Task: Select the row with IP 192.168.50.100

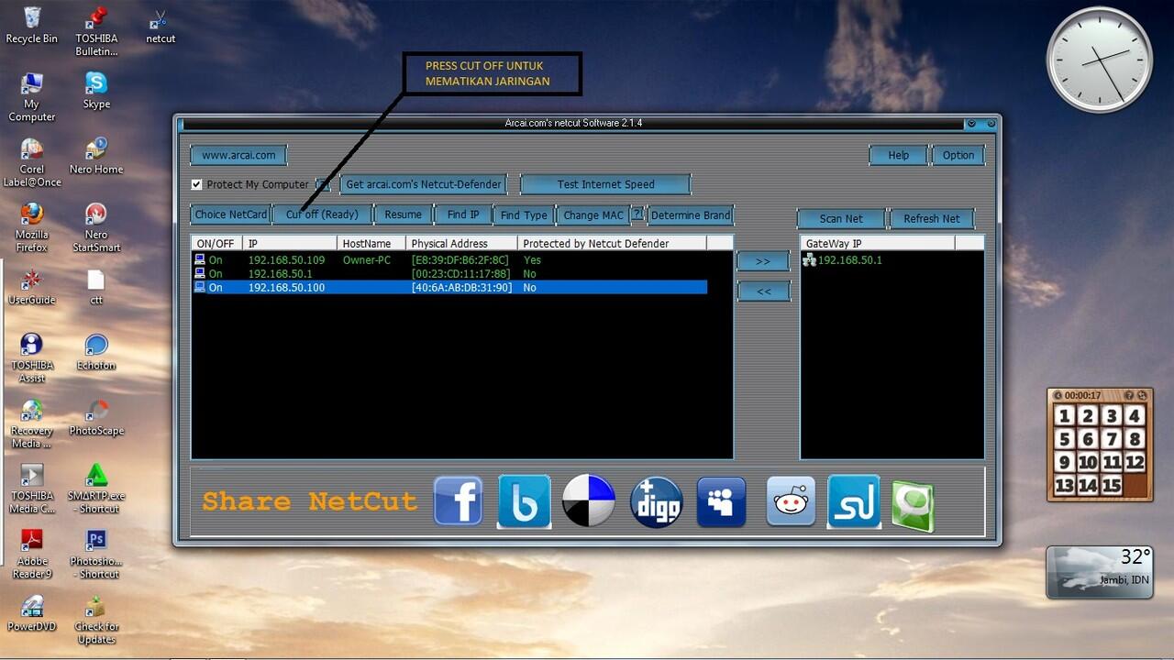Action: [449, 288]
